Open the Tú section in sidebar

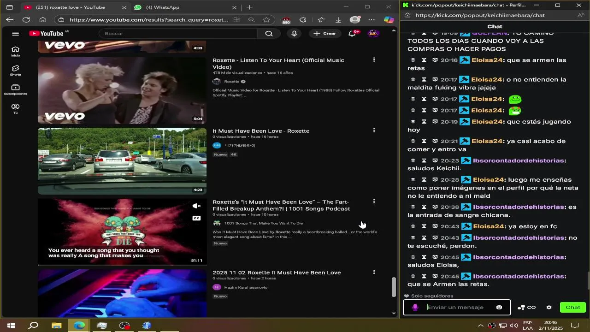16,108
